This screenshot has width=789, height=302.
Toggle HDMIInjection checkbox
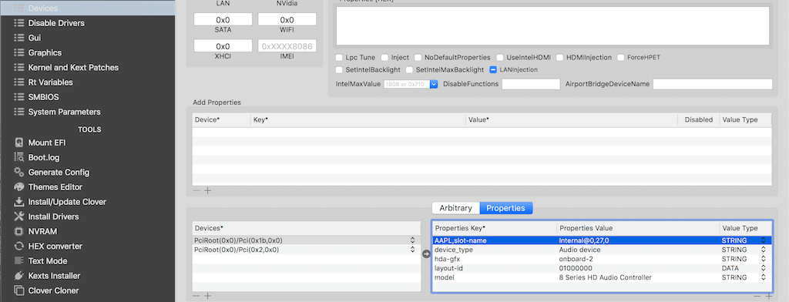(x=559, y=57)
